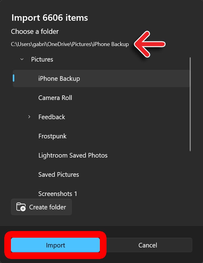The height and width of the screenshot is (263, 203).
Task: Choose the Saved Pictures folder
Action: pyautogui.click(x=58, y=175)
